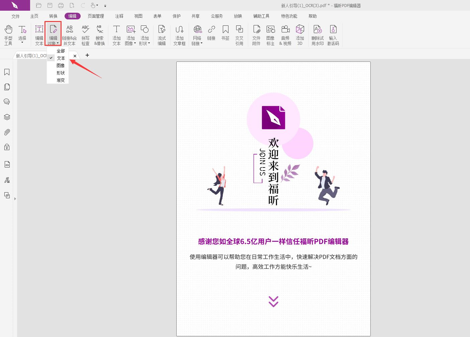
Task: Launch 搜索&替换 search and replace
Action: [99, 34]
